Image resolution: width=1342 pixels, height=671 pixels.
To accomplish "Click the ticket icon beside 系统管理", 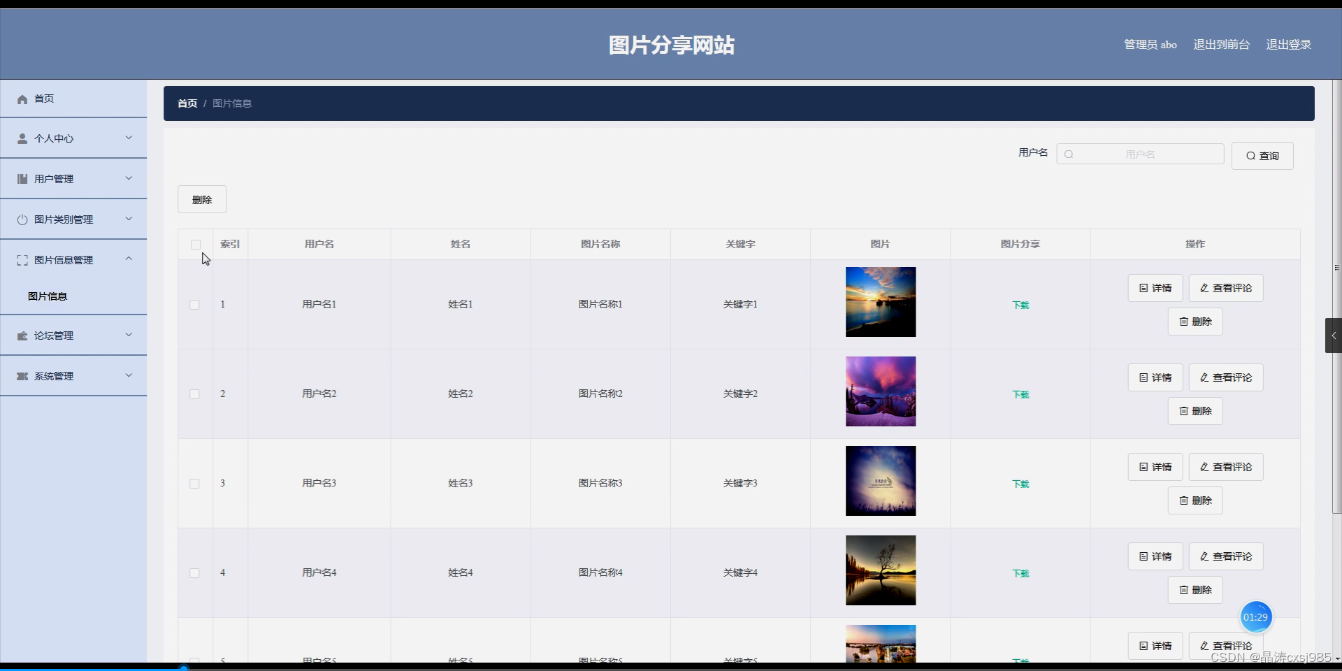I will click(22, 376).
